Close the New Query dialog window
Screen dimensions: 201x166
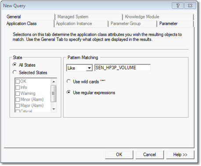[x=190, y=6]
